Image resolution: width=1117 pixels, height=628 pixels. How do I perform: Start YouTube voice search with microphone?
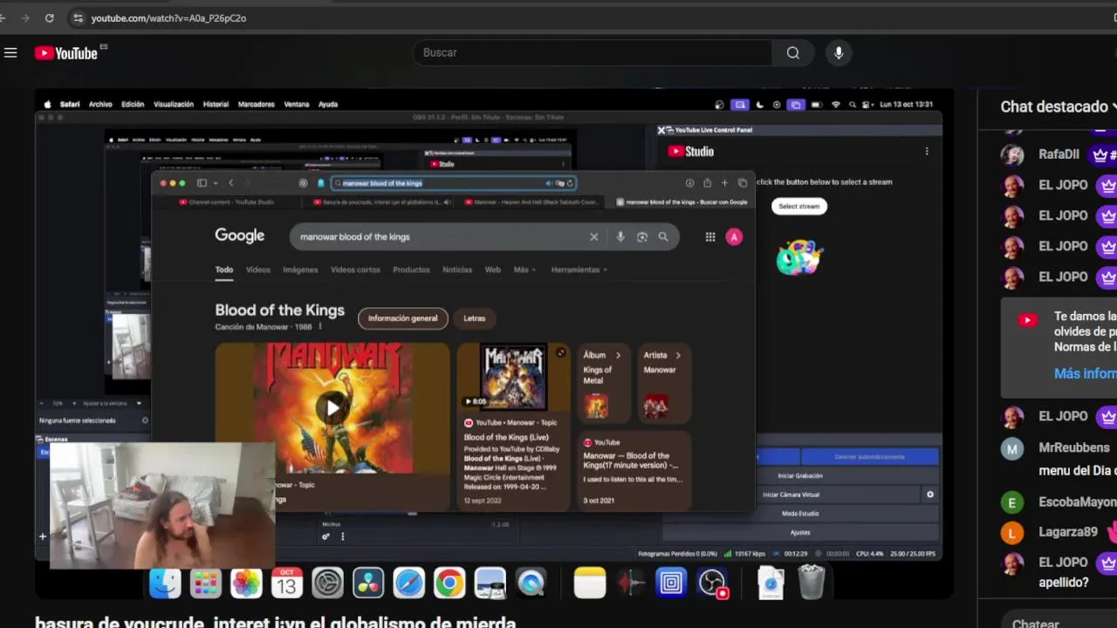(x=839, y=52)
